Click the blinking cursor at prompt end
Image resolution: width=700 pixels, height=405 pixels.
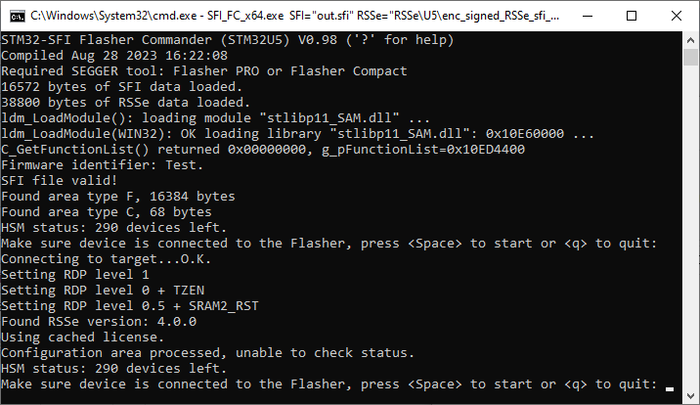coord(669,389)
